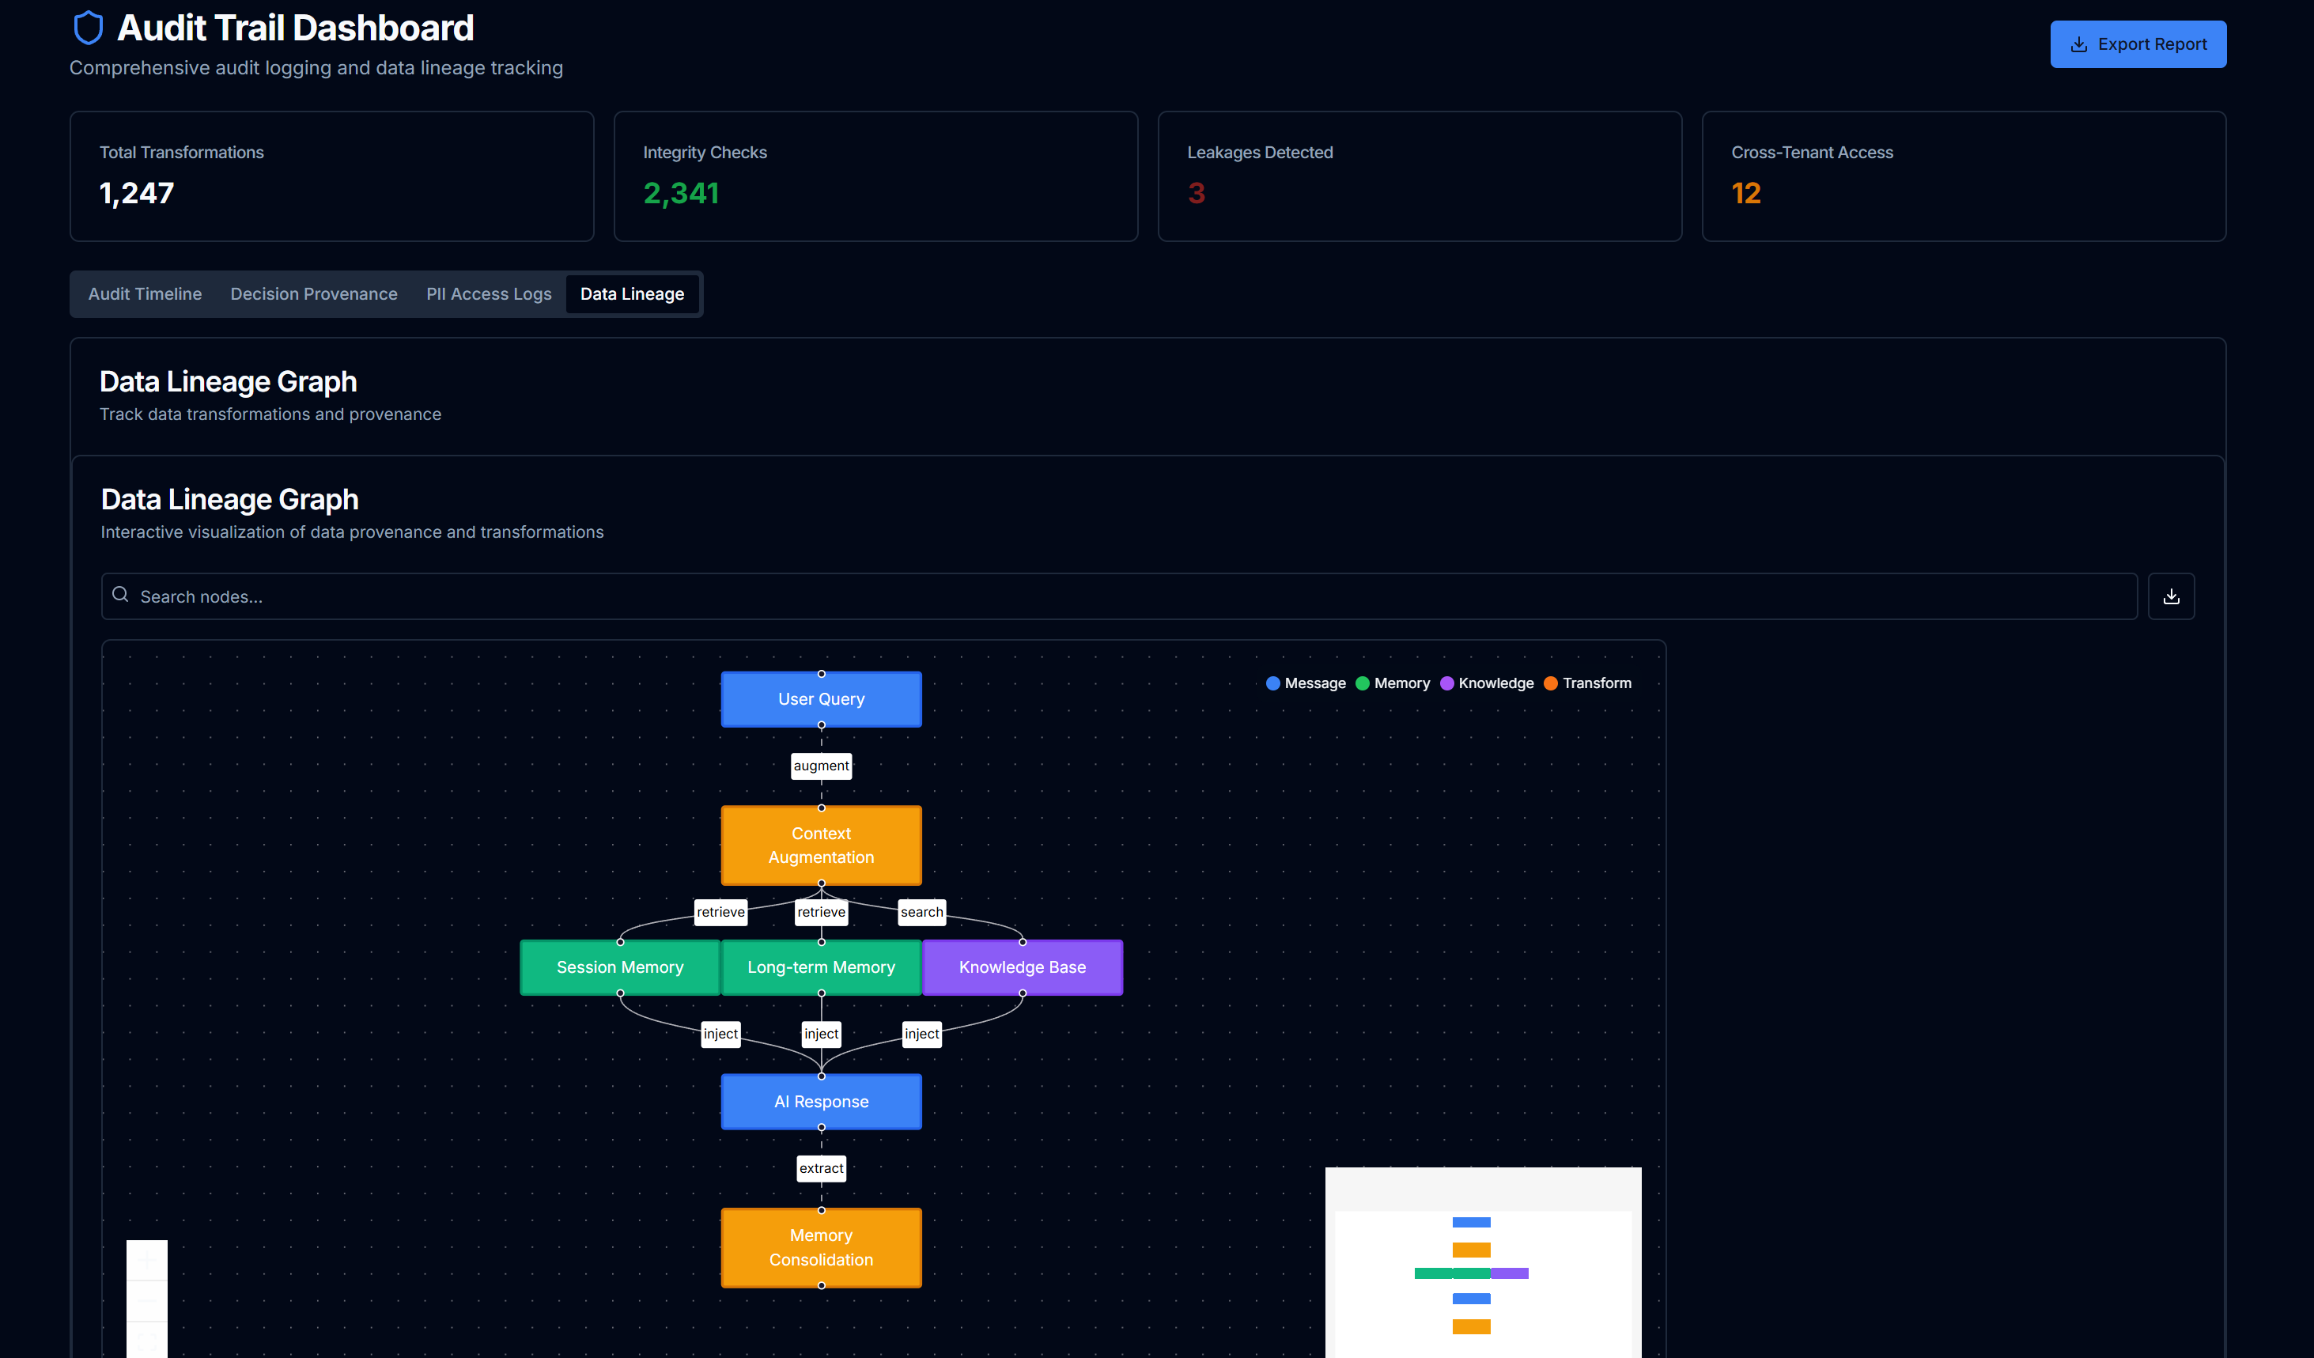
Task: Expand the Memory Consolidation node
Action: pos(821,1248)
